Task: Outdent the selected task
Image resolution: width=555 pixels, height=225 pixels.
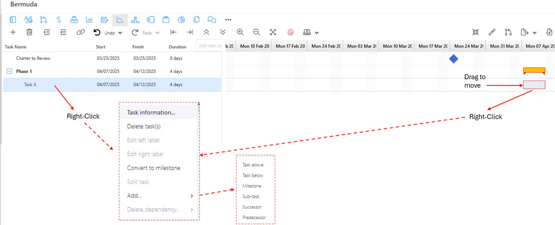Action: (63, 32)
